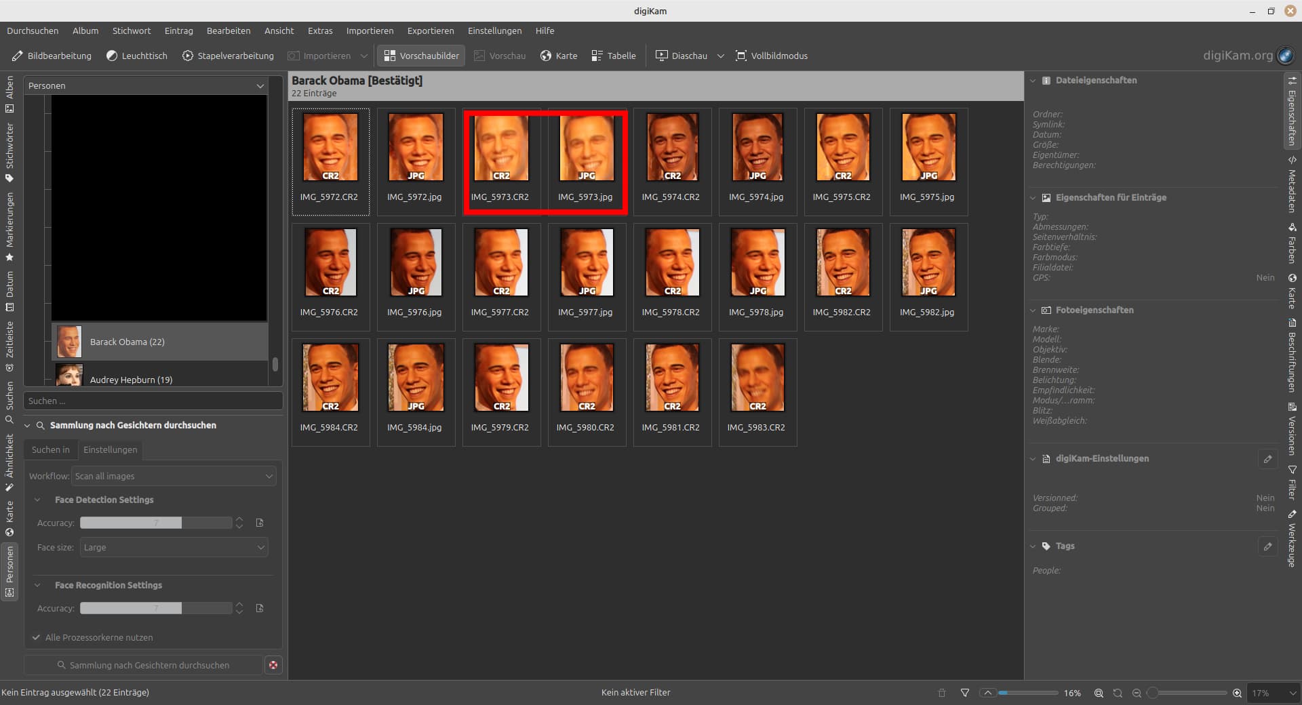Open the Suchen sidebar tab

tap(9, 402)
